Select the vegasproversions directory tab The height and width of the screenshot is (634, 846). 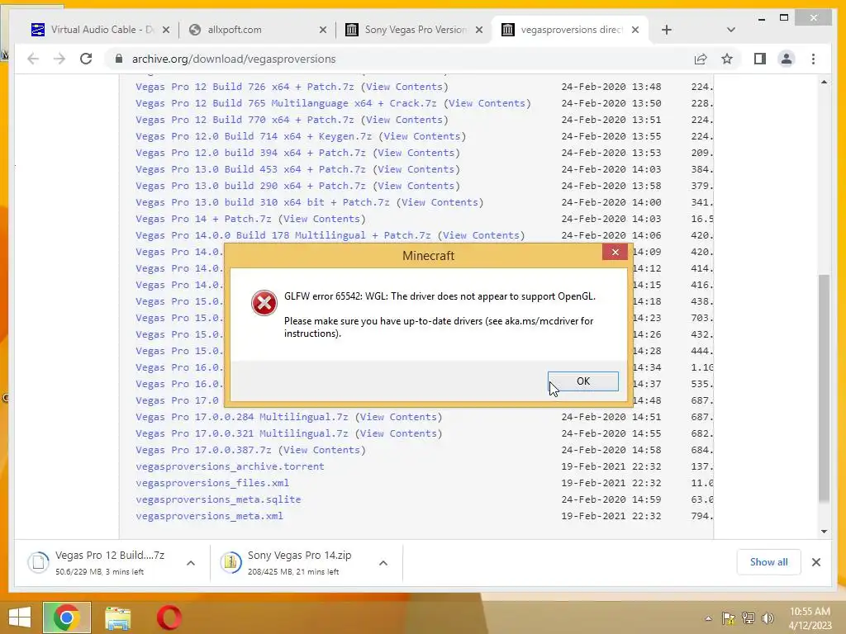[571, 30]
